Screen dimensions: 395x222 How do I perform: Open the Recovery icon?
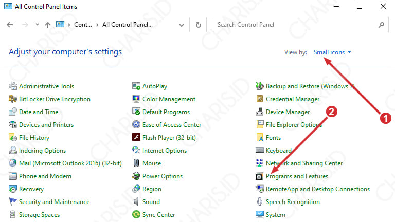(13, 189)
